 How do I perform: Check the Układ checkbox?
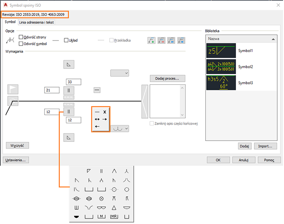[66, 40]
